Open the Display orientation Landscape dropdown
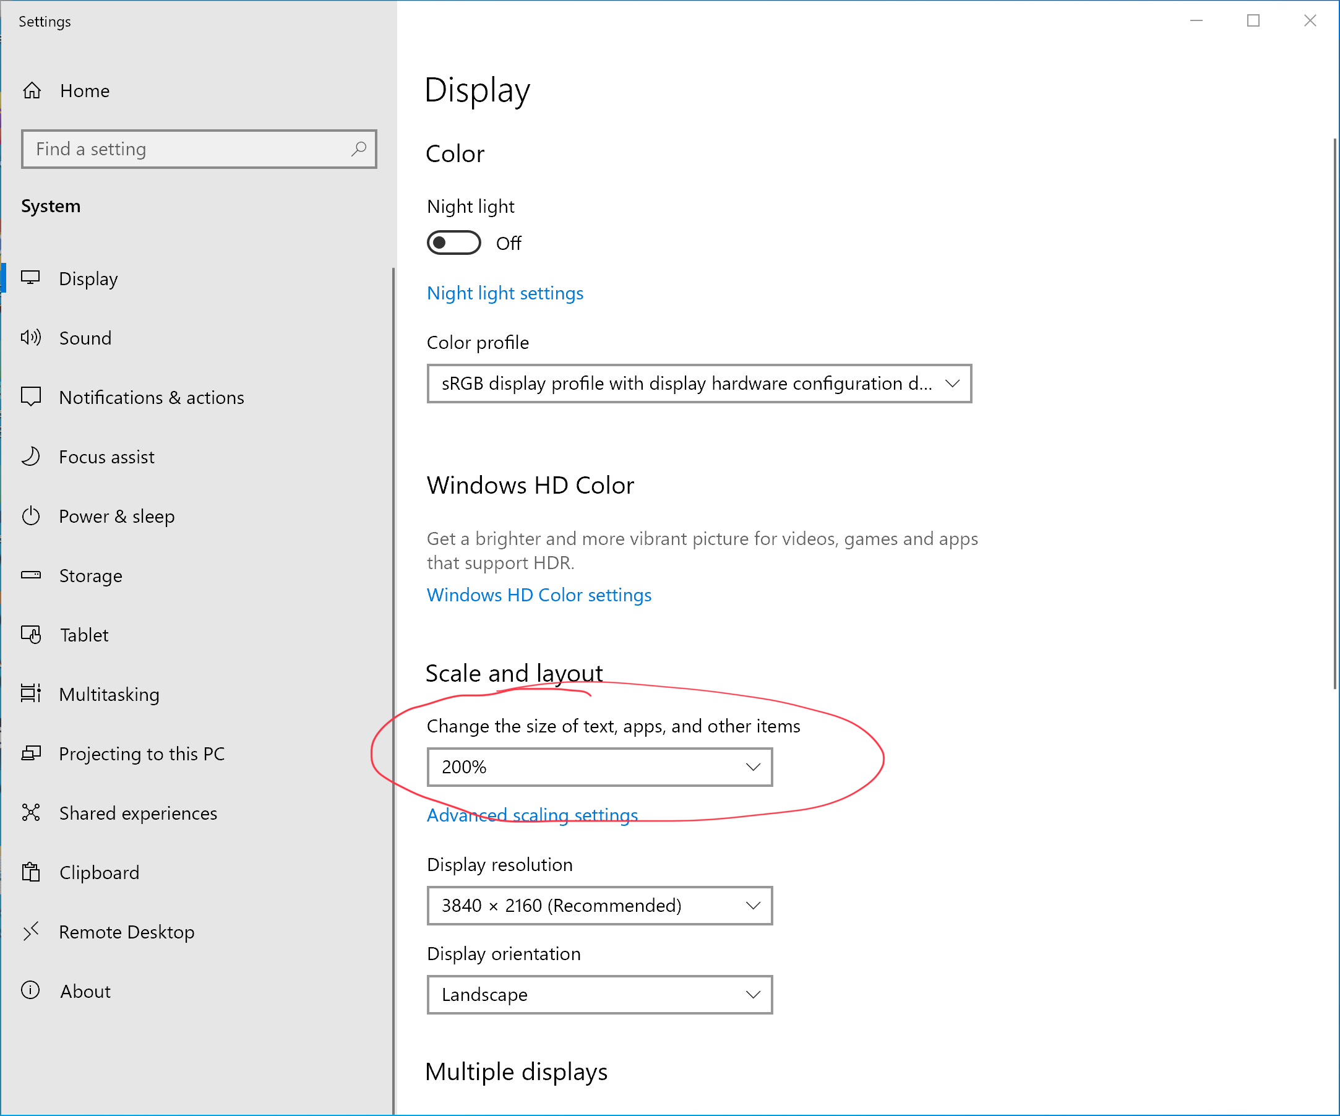 coord(600,995)
